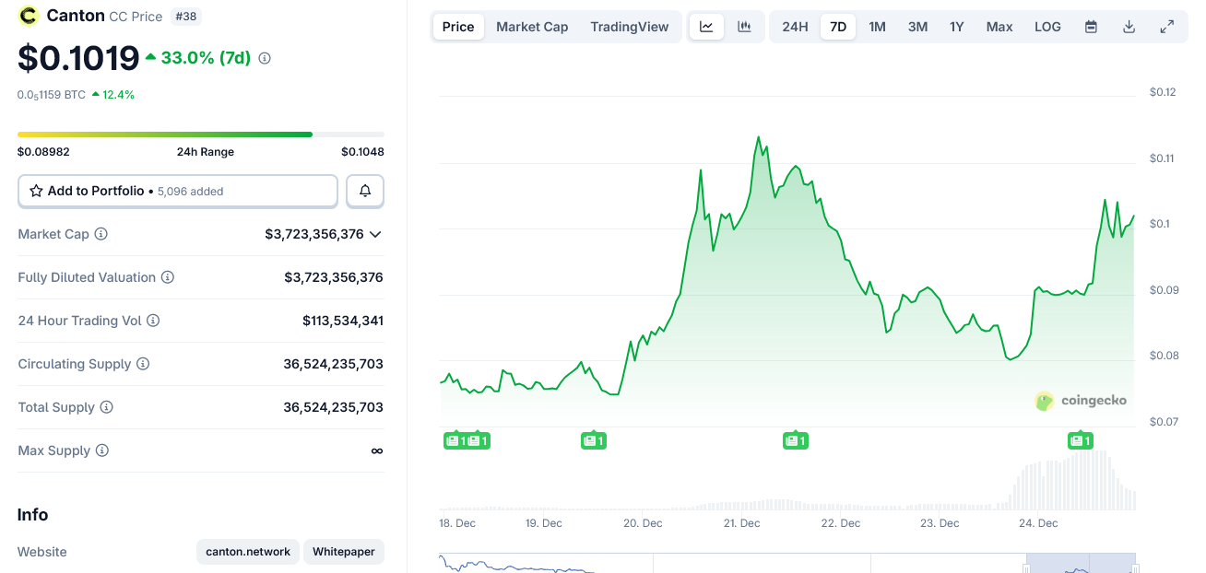Expand chart to fullscreen view
The height and width of the screenshot is (573, 1206).
point(1166,27)
